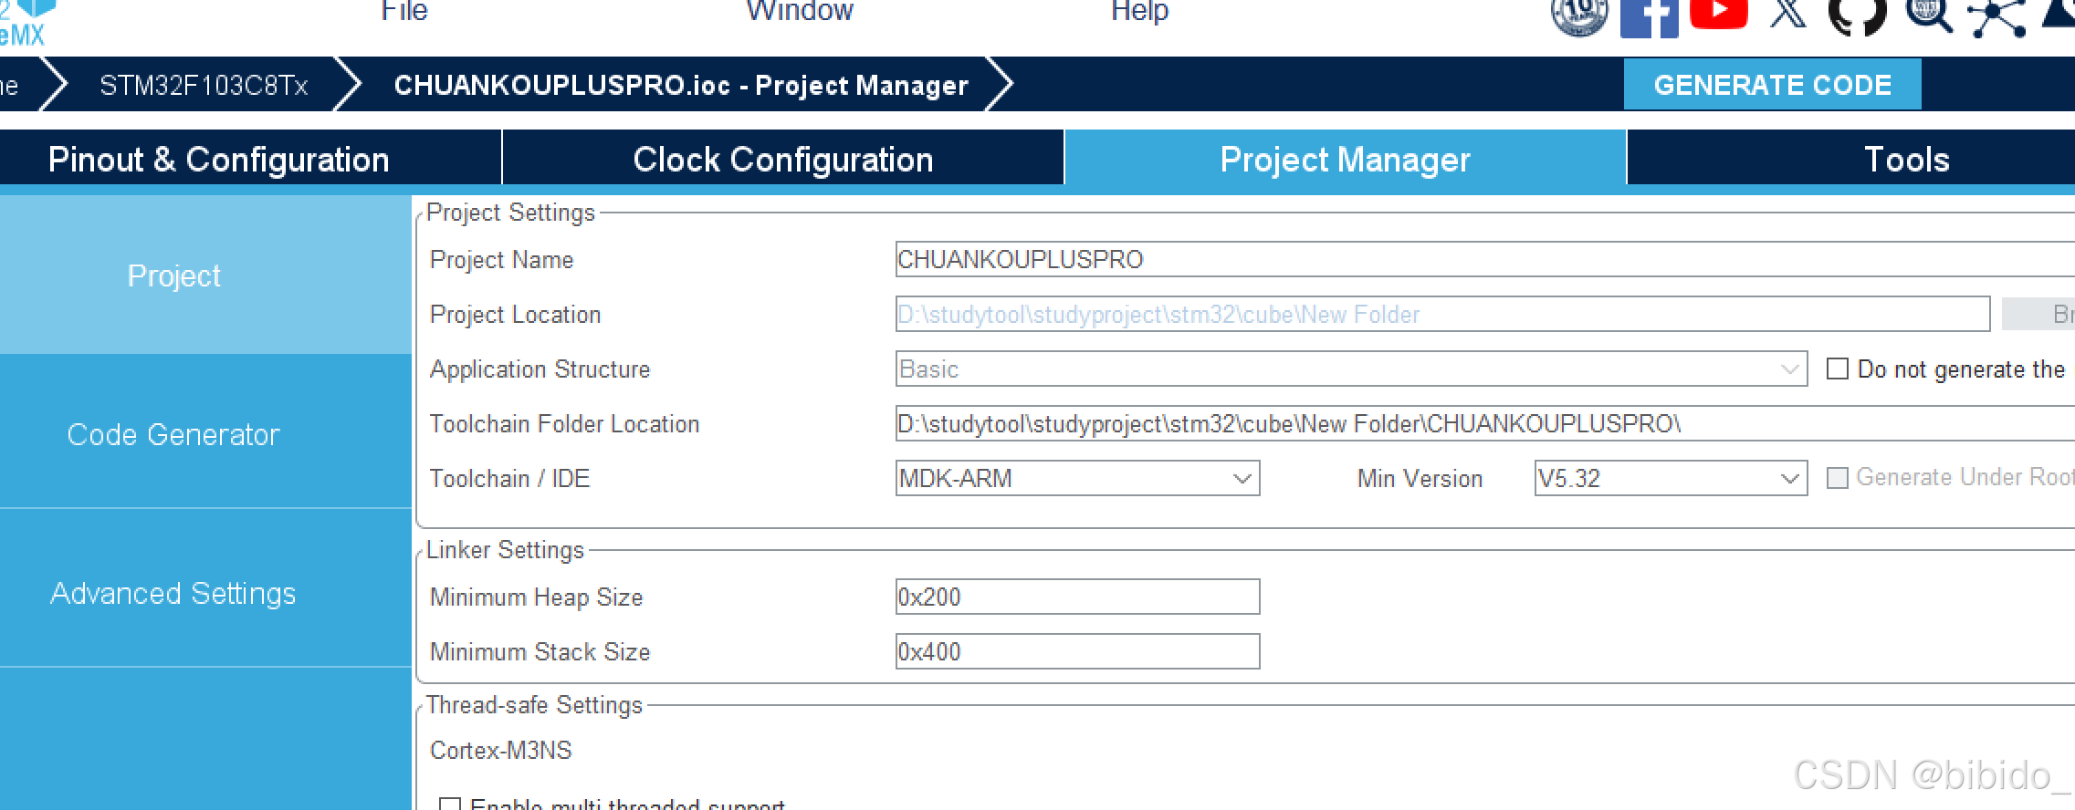Open the wiki search magnifier icon
The height and width of the screenshot is (810, 2075).
(x=1928, y=16)
